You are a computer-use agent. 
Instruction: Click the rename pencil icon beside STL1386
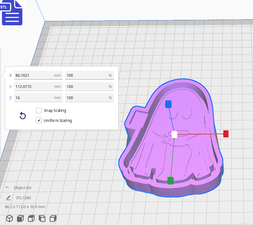tap(8, 198)
